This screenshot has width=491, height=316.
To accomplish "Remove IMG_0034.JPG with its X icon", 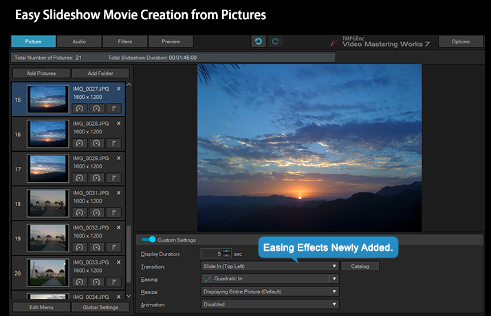I will 119,297.
